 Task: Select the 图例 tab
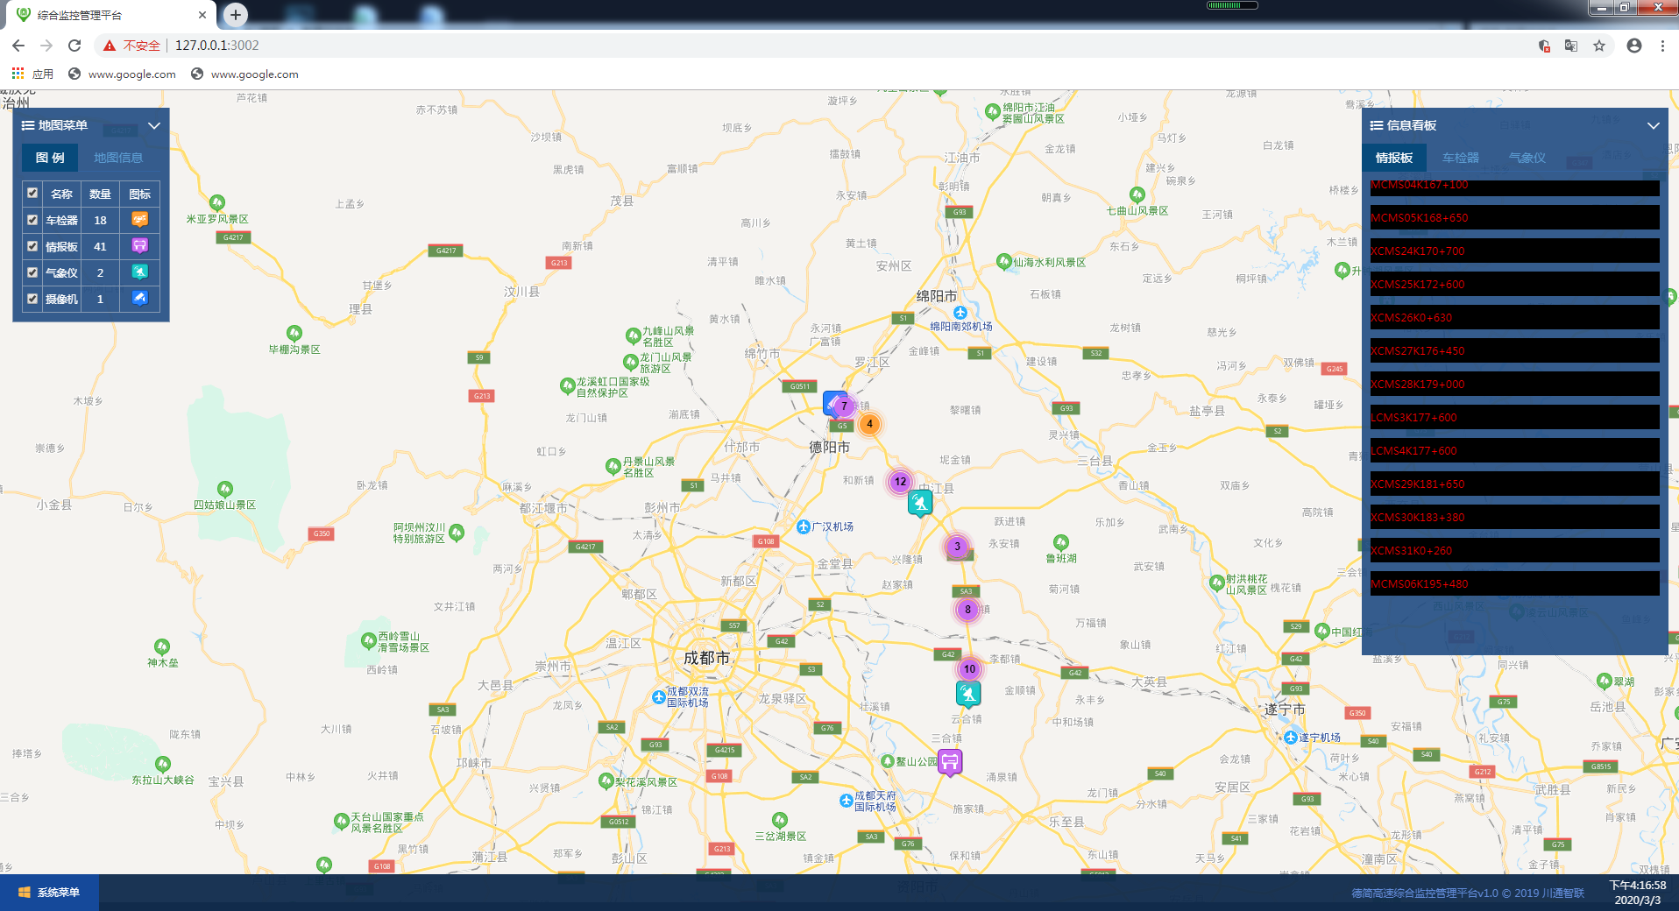[50, 158]
